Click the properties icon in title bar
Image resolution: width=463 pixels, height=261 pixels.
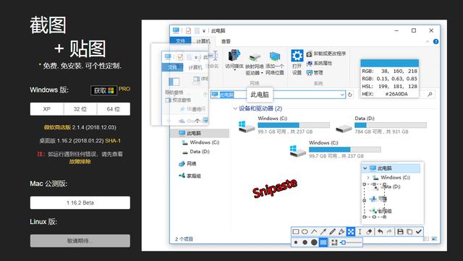point(188,30)
